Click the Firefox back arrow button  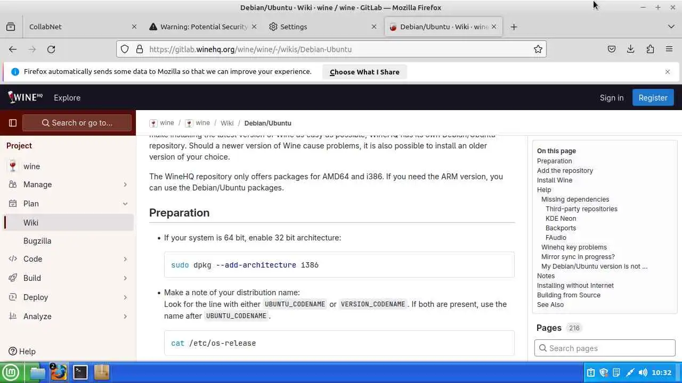click(x=13, y=49)
